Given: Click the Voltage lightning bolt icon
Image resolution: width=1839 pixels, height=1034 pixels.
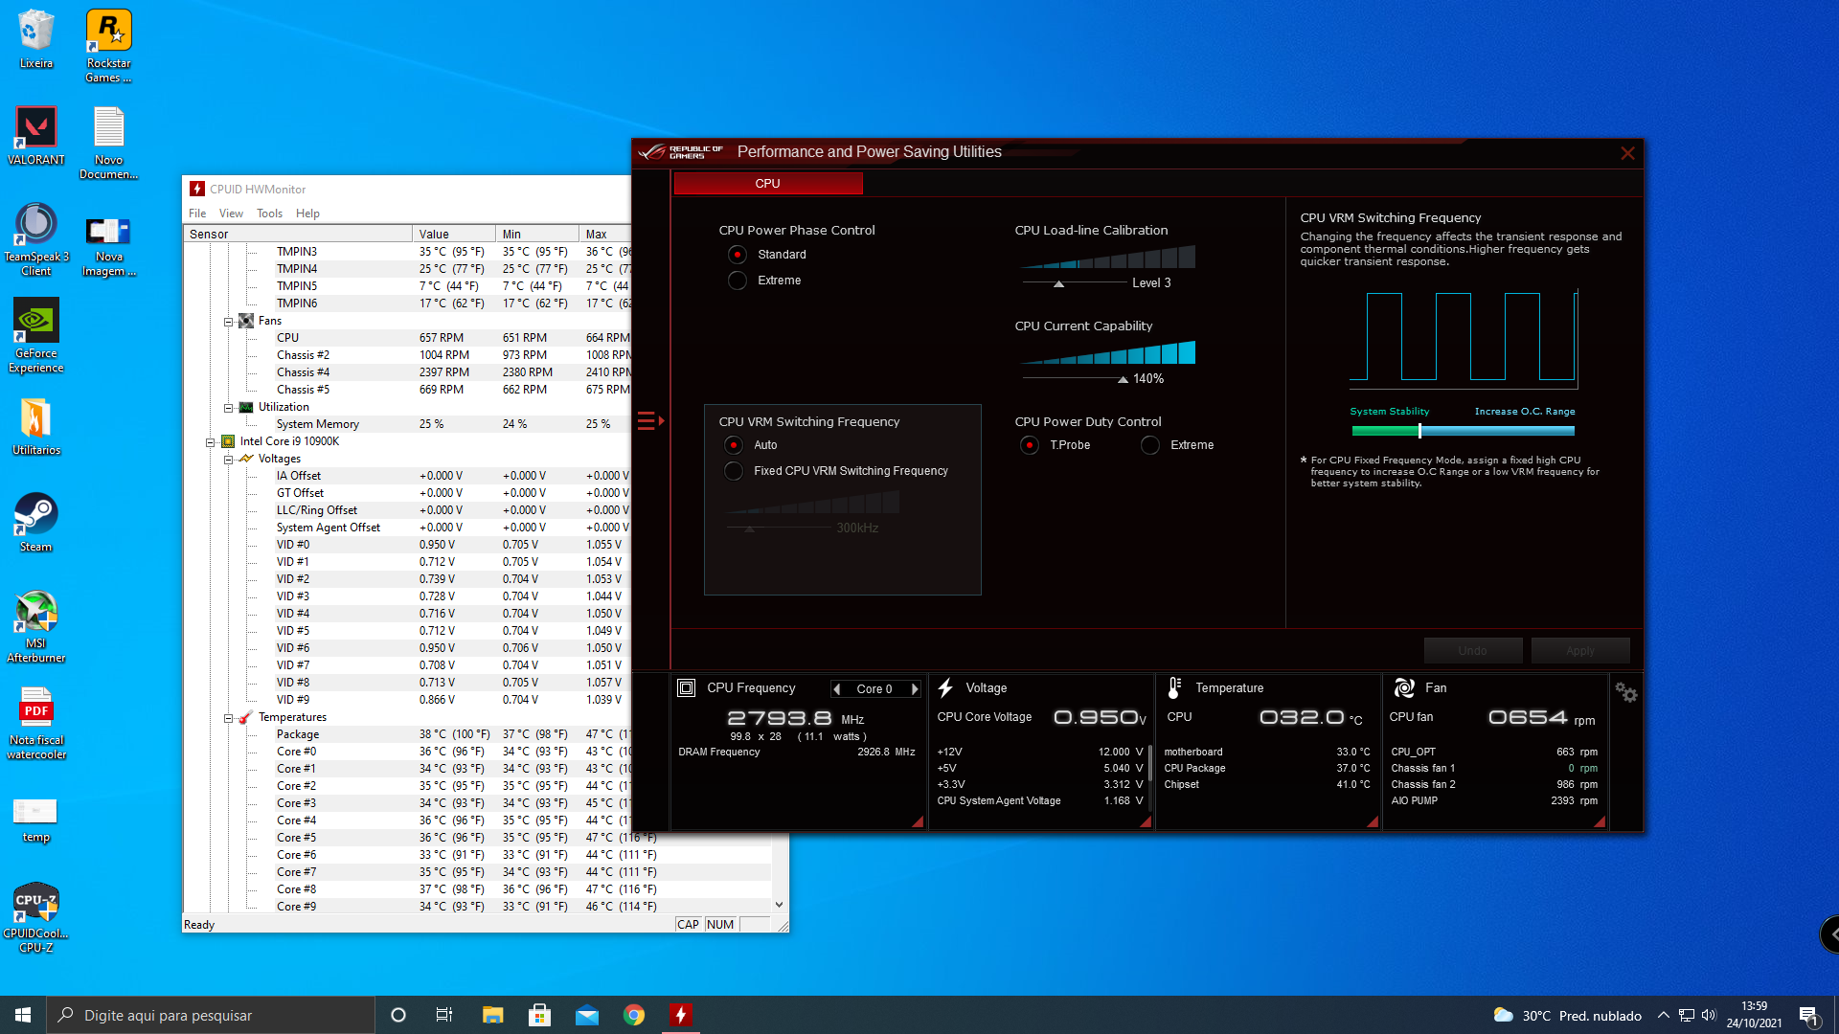Looking at the screenshot, I should coord(945,687).
